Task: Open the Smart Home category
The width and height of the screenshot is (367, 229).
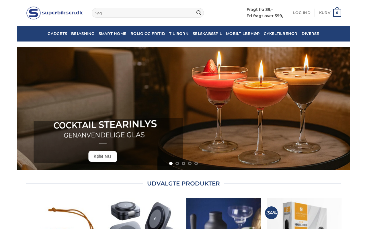Action: [112, 33]
